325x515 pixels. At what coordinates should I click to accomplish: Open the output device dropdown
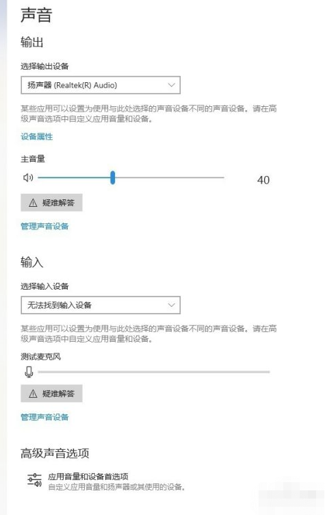[101, 85]
